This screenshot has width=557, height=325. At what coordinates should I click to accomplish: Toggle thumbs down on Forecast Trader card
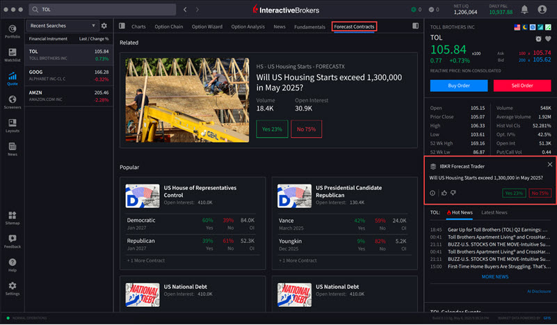[x=453, y=193]
